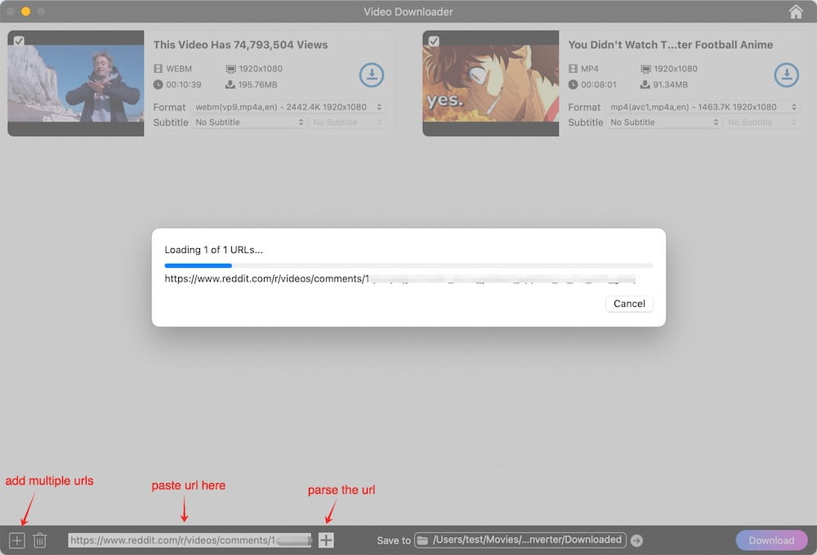Download the 74,793,504 Views video
This screenshot has height=555, width=817.
coord(372,75)
